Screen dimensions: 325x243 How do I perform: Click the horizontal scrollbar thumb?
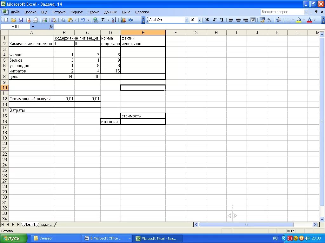tap(246, 224)
